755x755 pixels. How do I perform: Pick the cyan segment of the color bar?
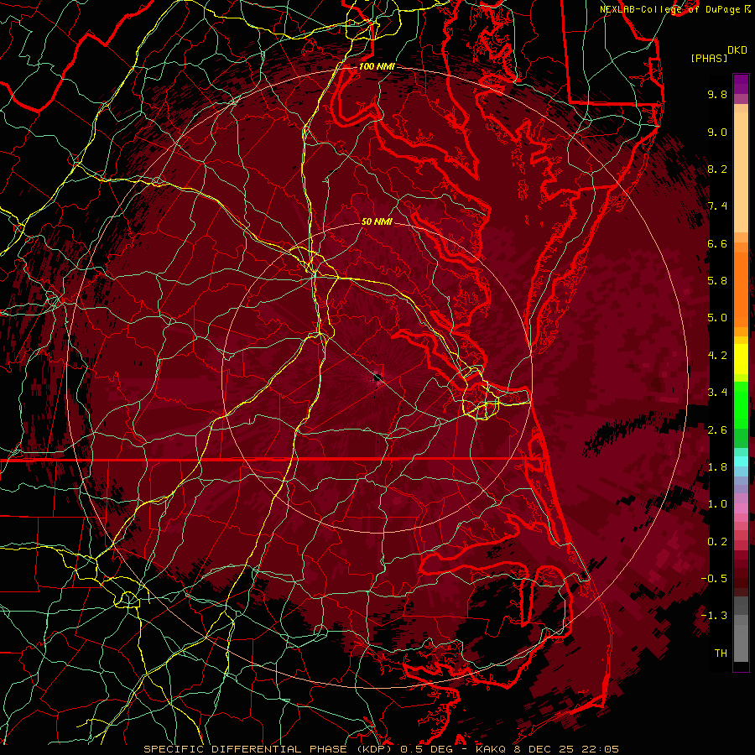741,461
